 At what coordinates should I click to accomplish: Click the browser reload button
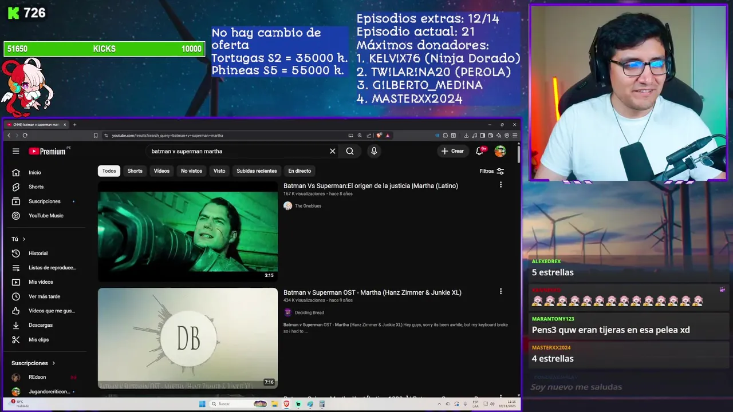[x=25, y=136]
